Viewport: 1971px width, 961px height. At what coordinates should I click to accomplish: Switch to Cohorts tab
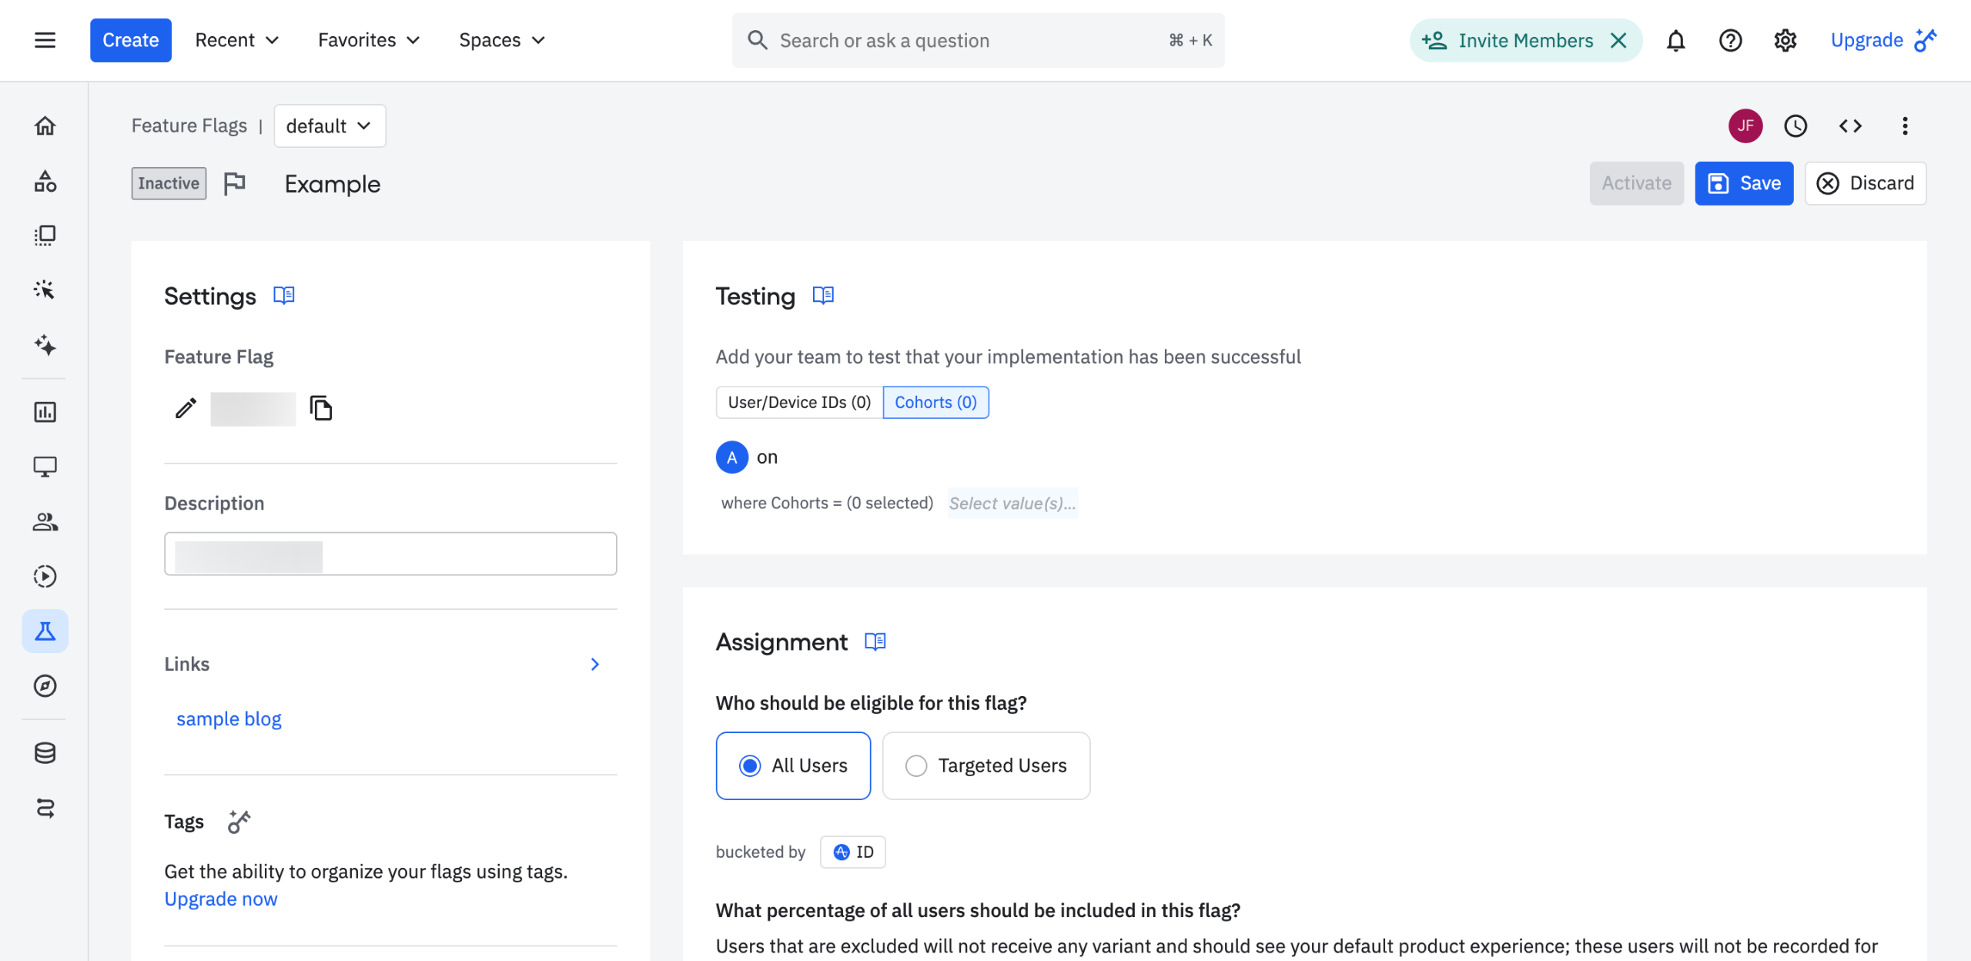[x=935, y=402]
